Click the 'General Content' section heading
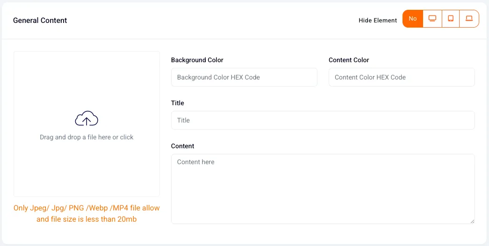Screen dimensions: 489x246 [40, 20]
